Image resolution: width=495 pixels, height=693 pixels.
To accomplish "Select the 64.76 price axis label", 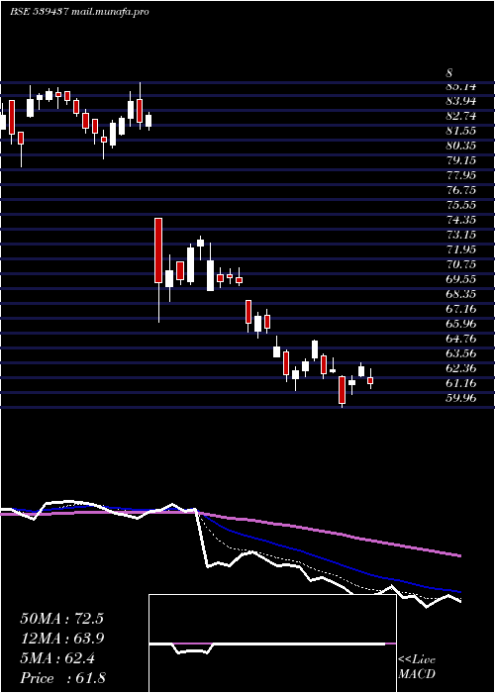I will pyautogui.click(x=461, y=339).
